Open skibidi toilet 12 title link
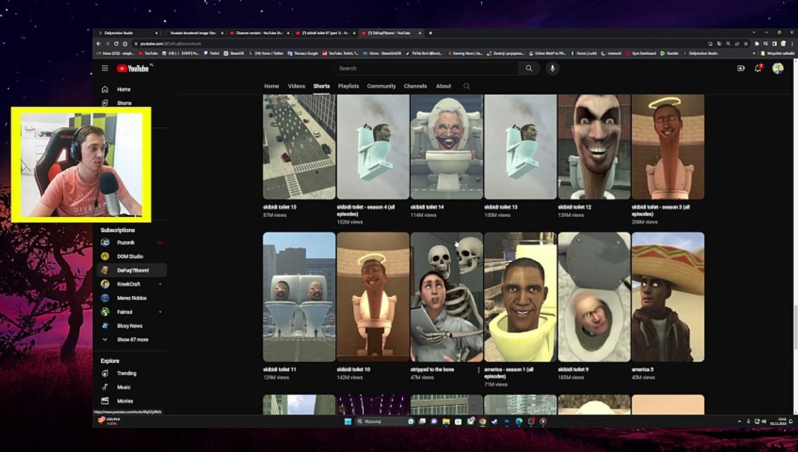The width and height of the screenshot is (798, 452). point(575,207)
